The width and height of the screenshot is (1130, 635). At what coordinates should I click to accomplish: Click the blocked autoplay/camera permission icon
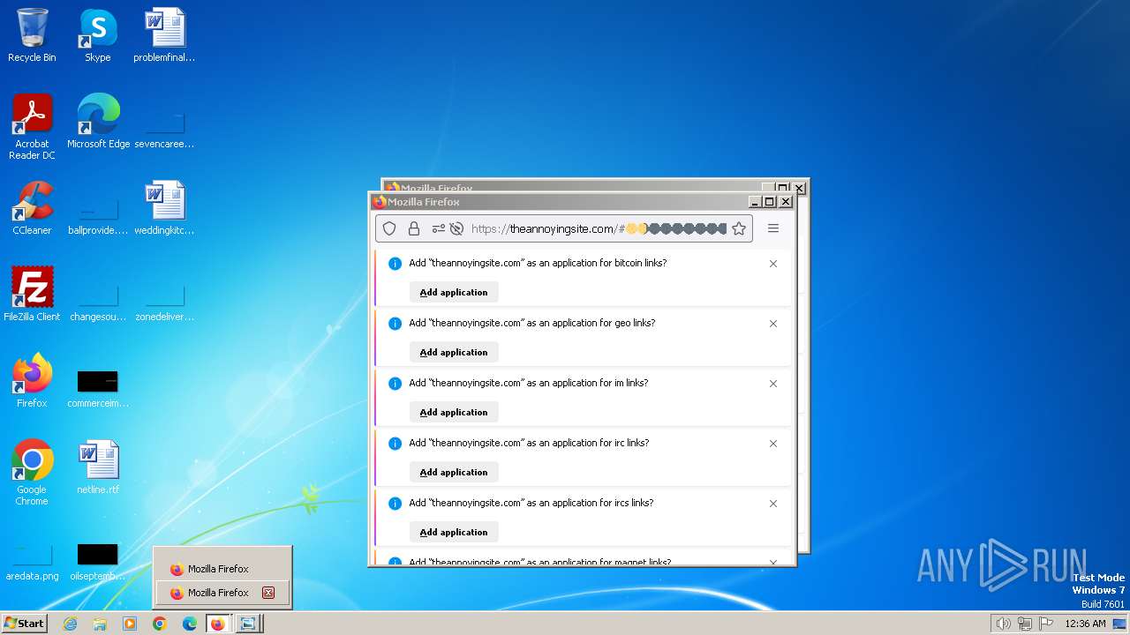tap(456, 228)
